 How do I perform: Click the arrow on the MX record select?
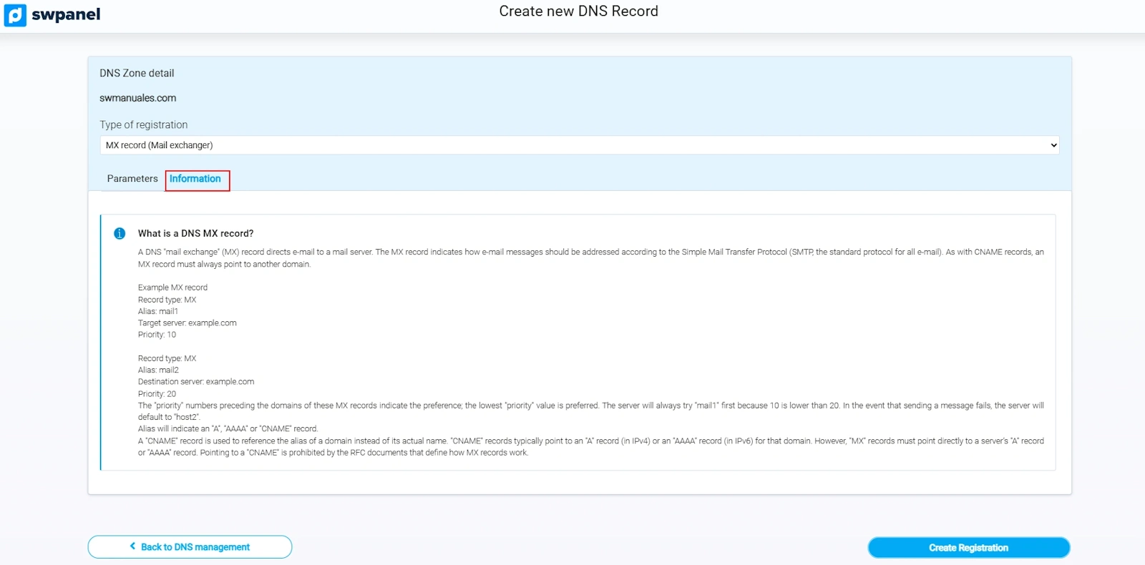pos(1053,145)
